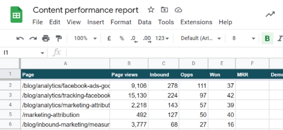Click the percent format button
Screen dimensions: 283x130
[x=122, y=38]
